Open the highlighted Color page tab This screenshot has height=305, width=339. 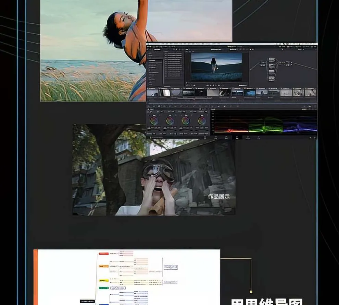click(x=237, y=137)
